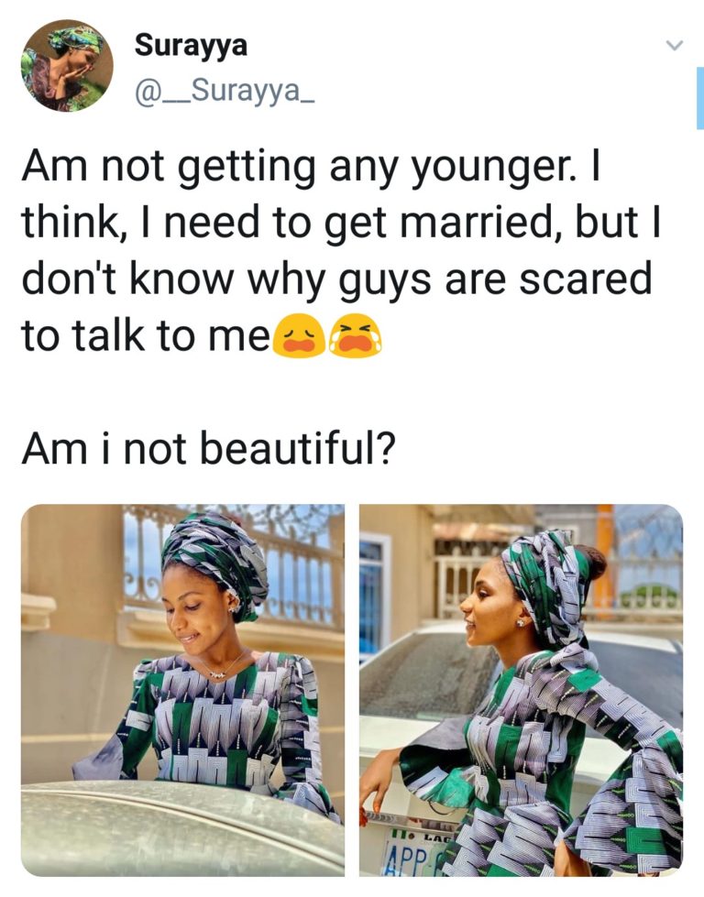Click the car roof in left photo
Screen dimensions: 704x897
point(171,829)
